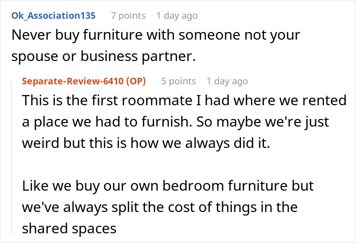Open the Separate-Review-6410 user profile
This screenshot has width=356, height=243.
click(74, 81)
